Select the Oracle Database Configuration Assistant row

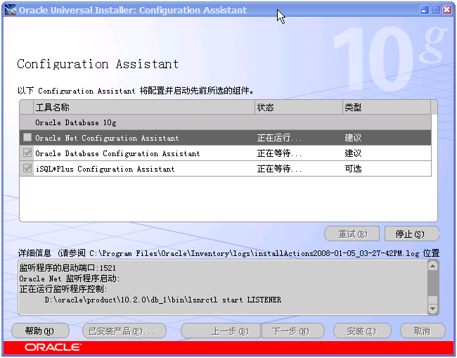[225, 153]
